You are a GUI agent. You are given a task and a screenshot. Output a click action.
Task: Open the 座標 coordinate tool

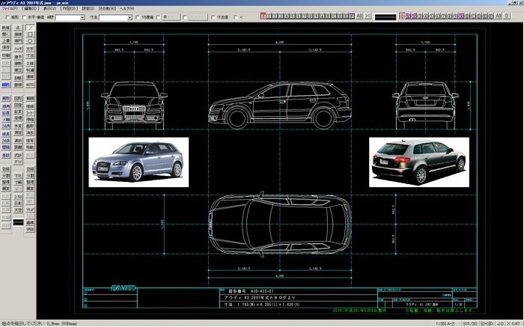click(18, 118)
